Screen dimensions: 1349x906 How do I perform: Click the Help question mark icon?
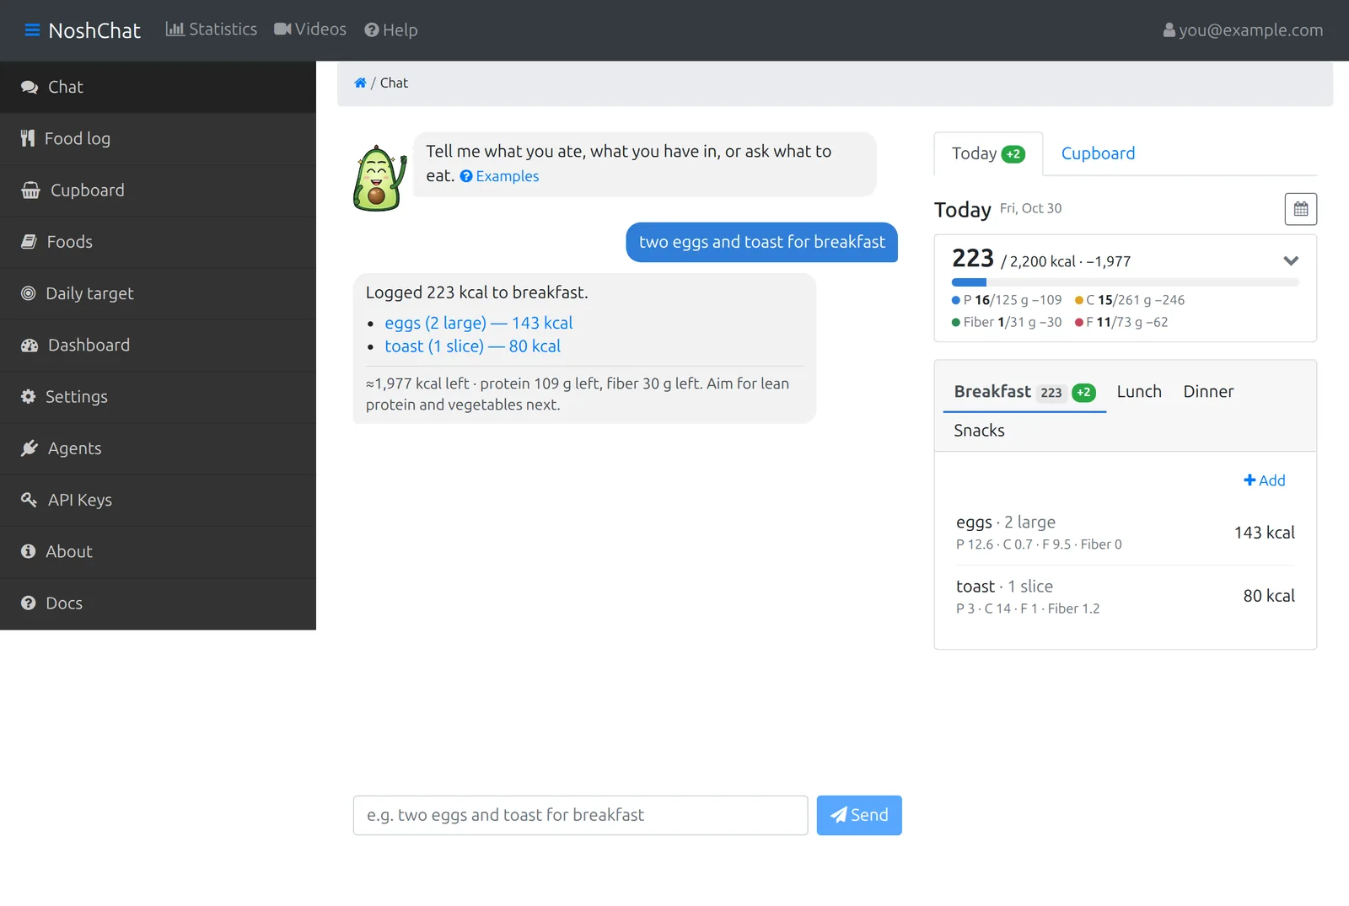pos(372,30)
